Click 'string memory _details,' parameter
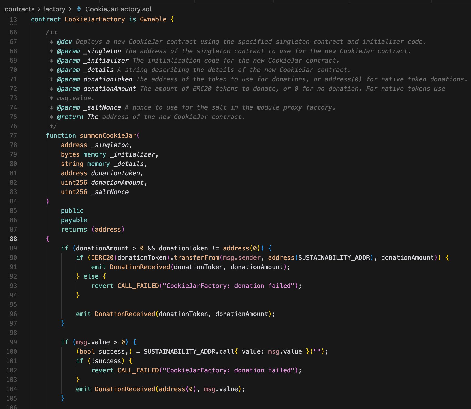This screenshot has width=471, height=409. pos(104,164)
